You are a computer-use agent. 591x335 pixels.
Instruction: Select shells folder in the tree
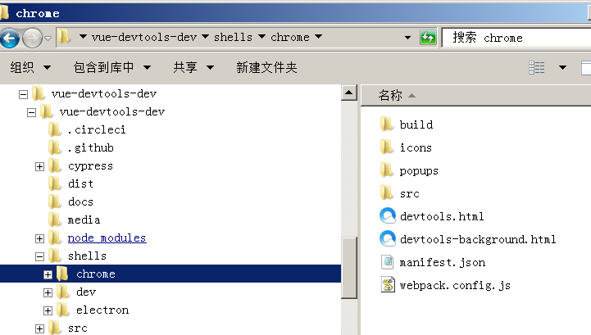point(87,256)
